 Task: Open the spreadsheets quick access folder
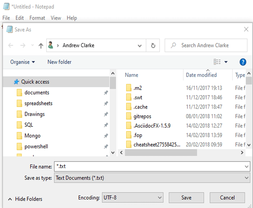point(38,104)
